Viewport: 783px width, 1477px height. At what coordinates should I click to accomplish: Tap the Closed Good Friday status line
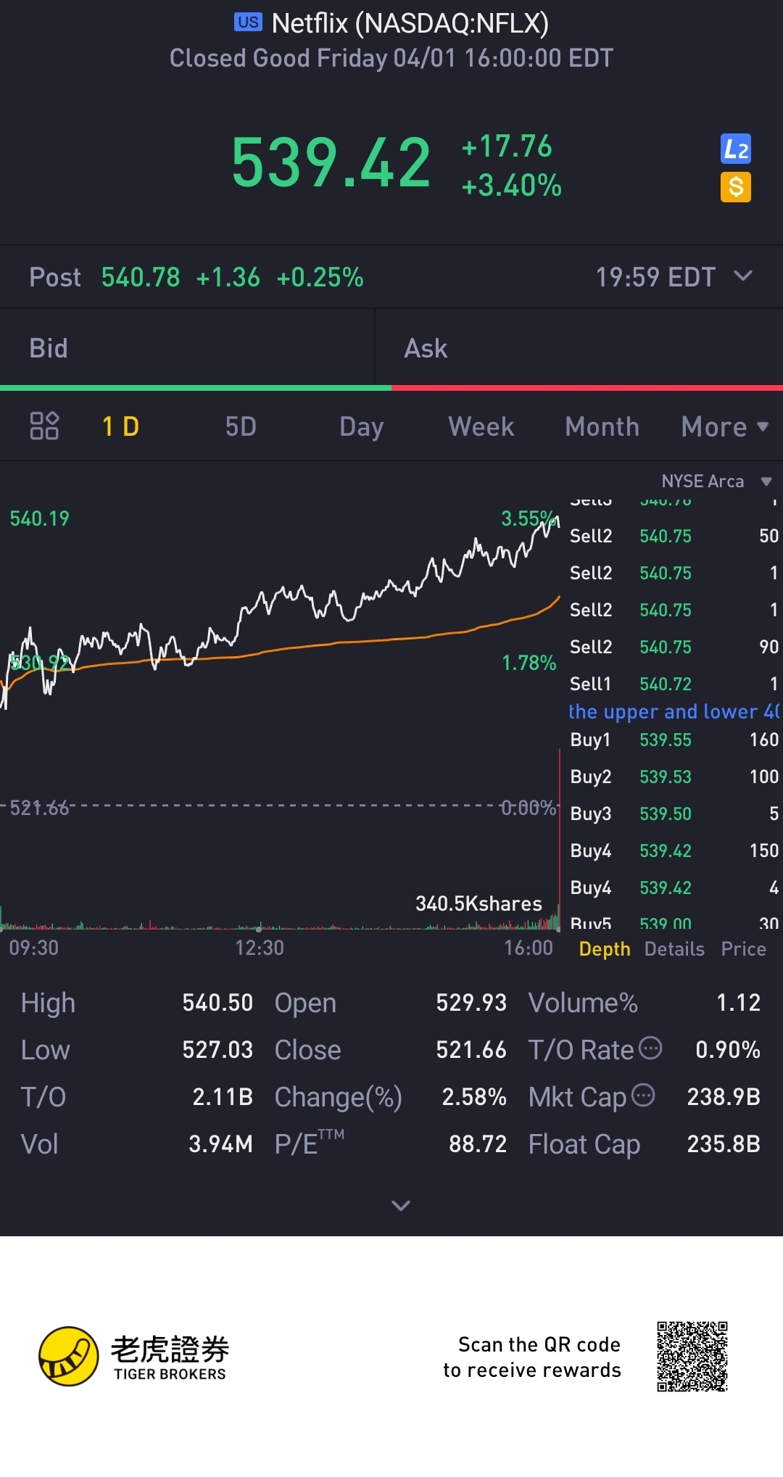[x=391, y=58]
